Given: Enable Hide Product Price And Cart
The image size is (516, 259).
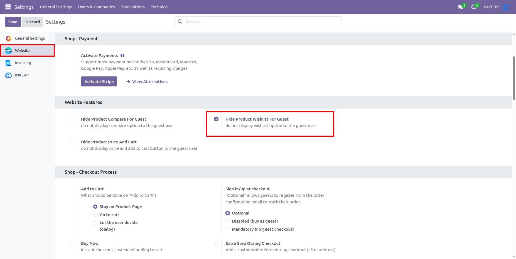Looking at the screenshot, I should [x=72, y=142].
